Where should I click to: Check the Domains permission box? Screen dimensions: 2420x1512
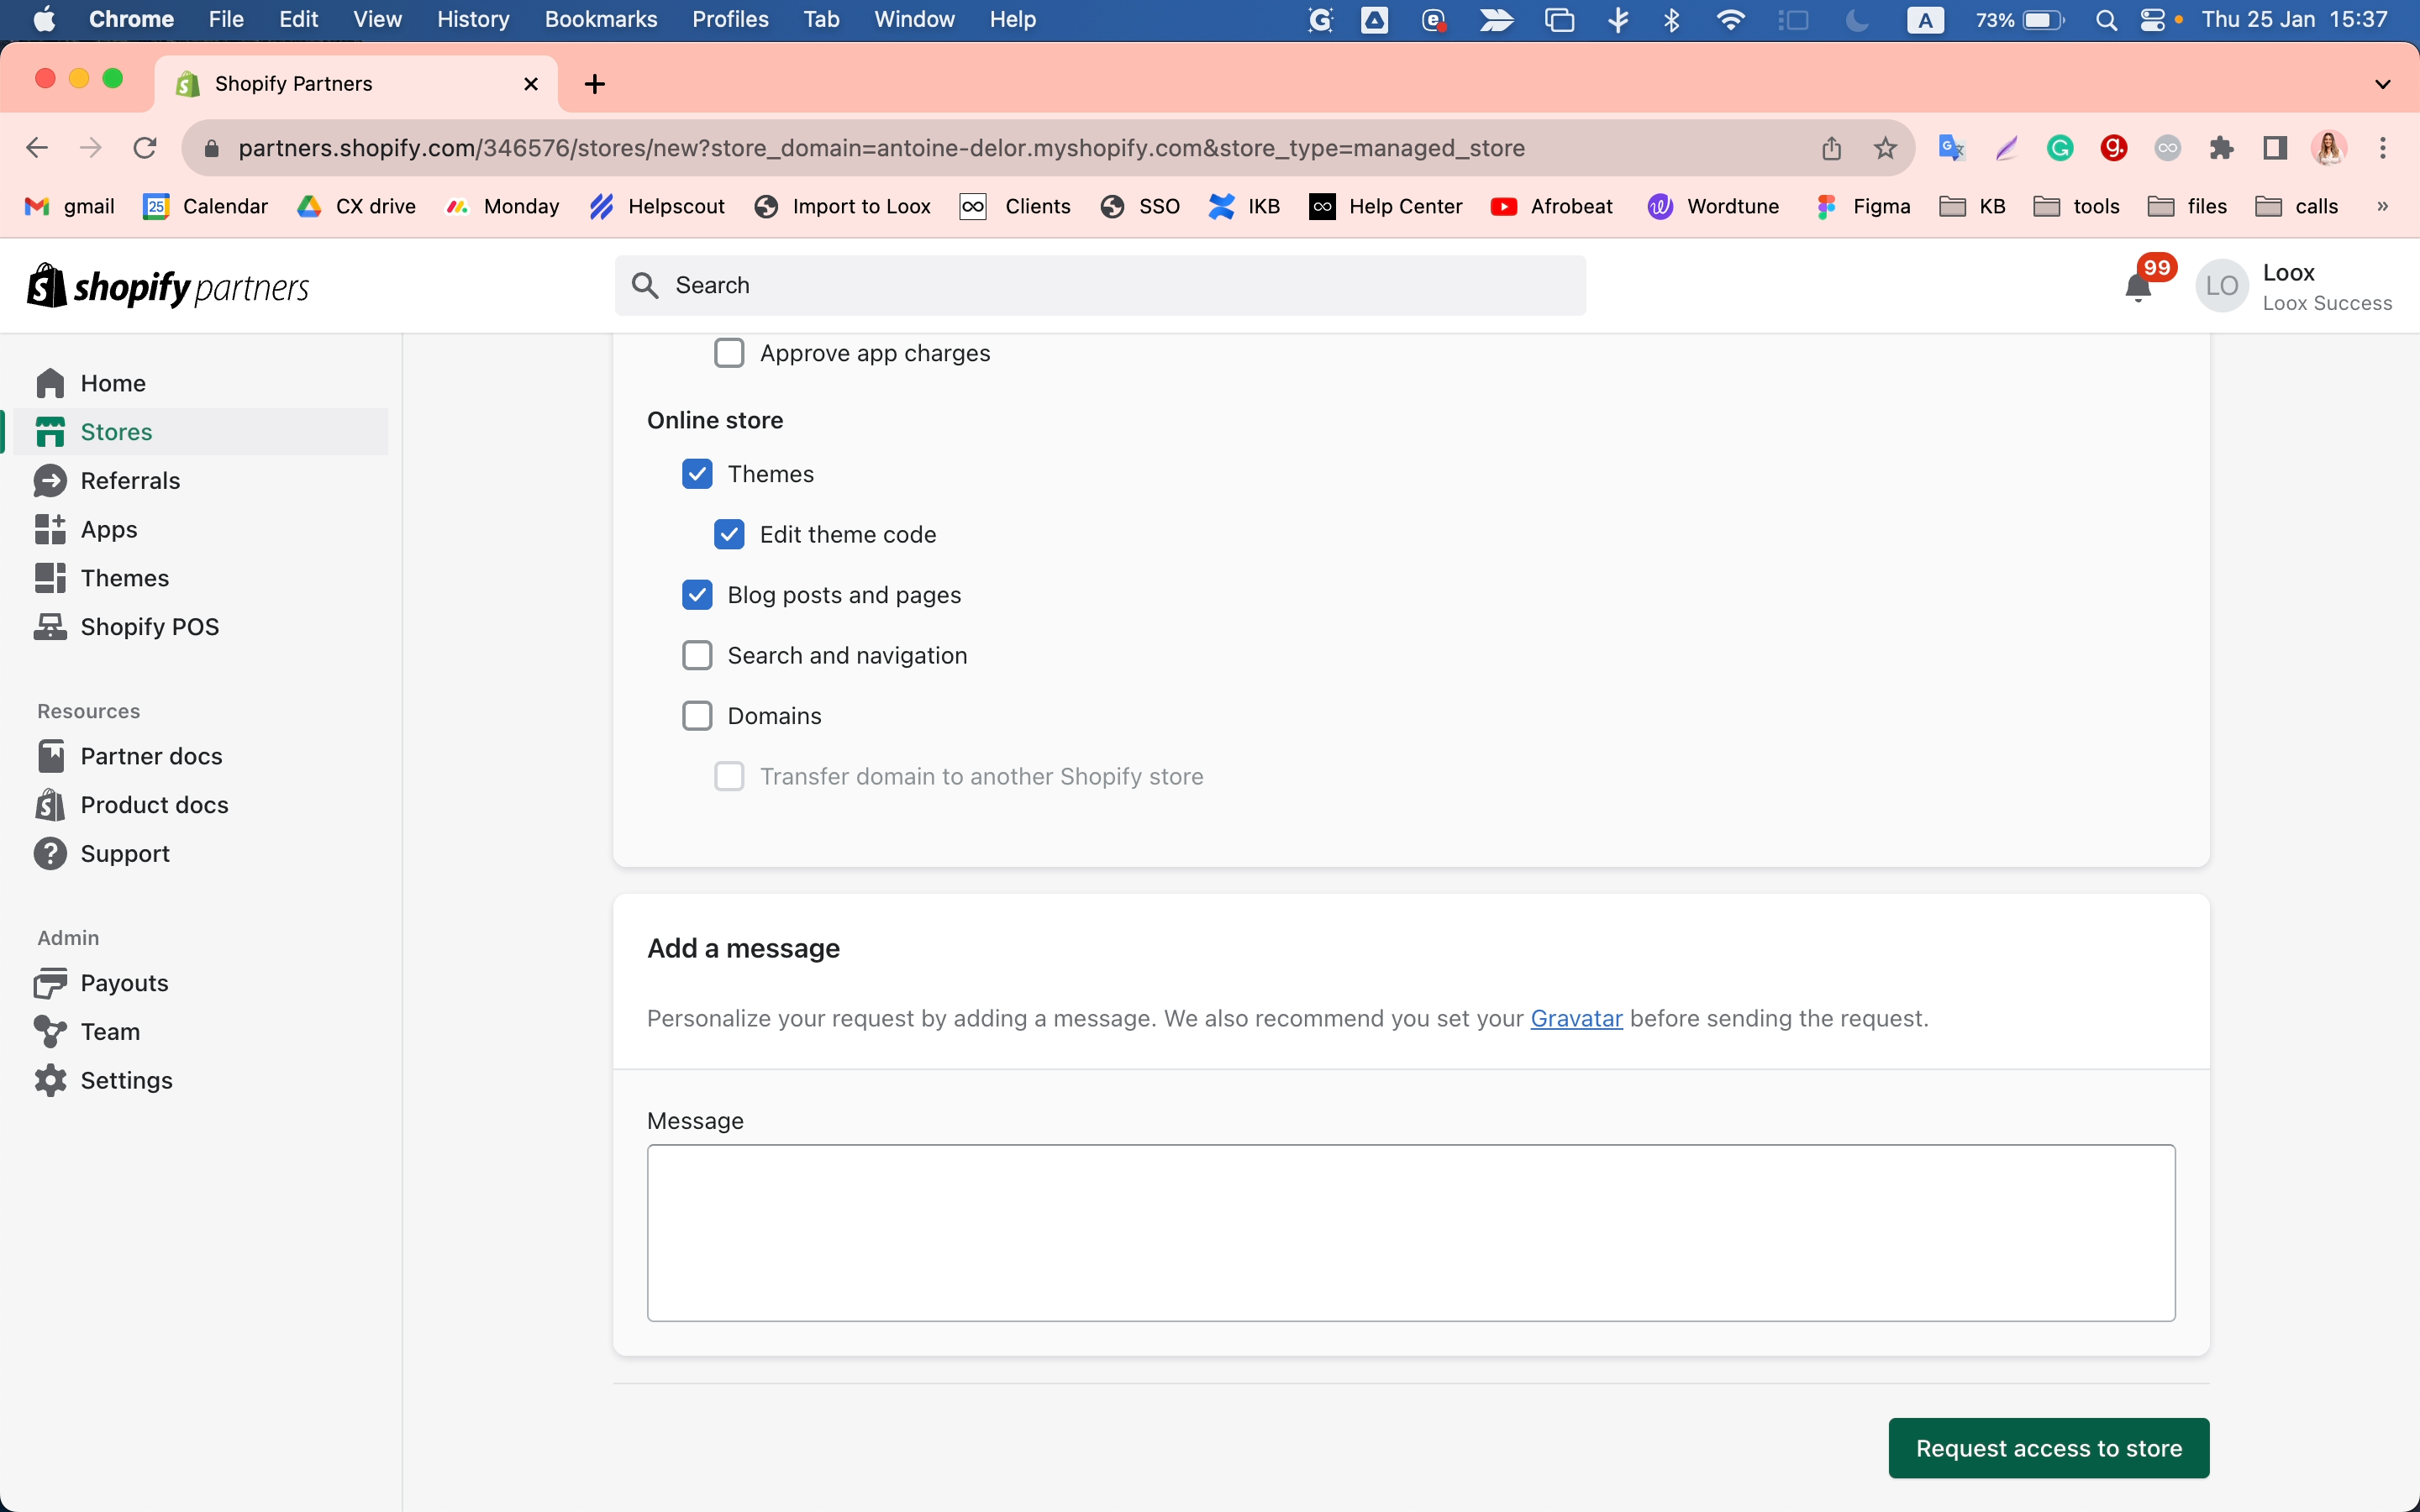coord(697,716)
